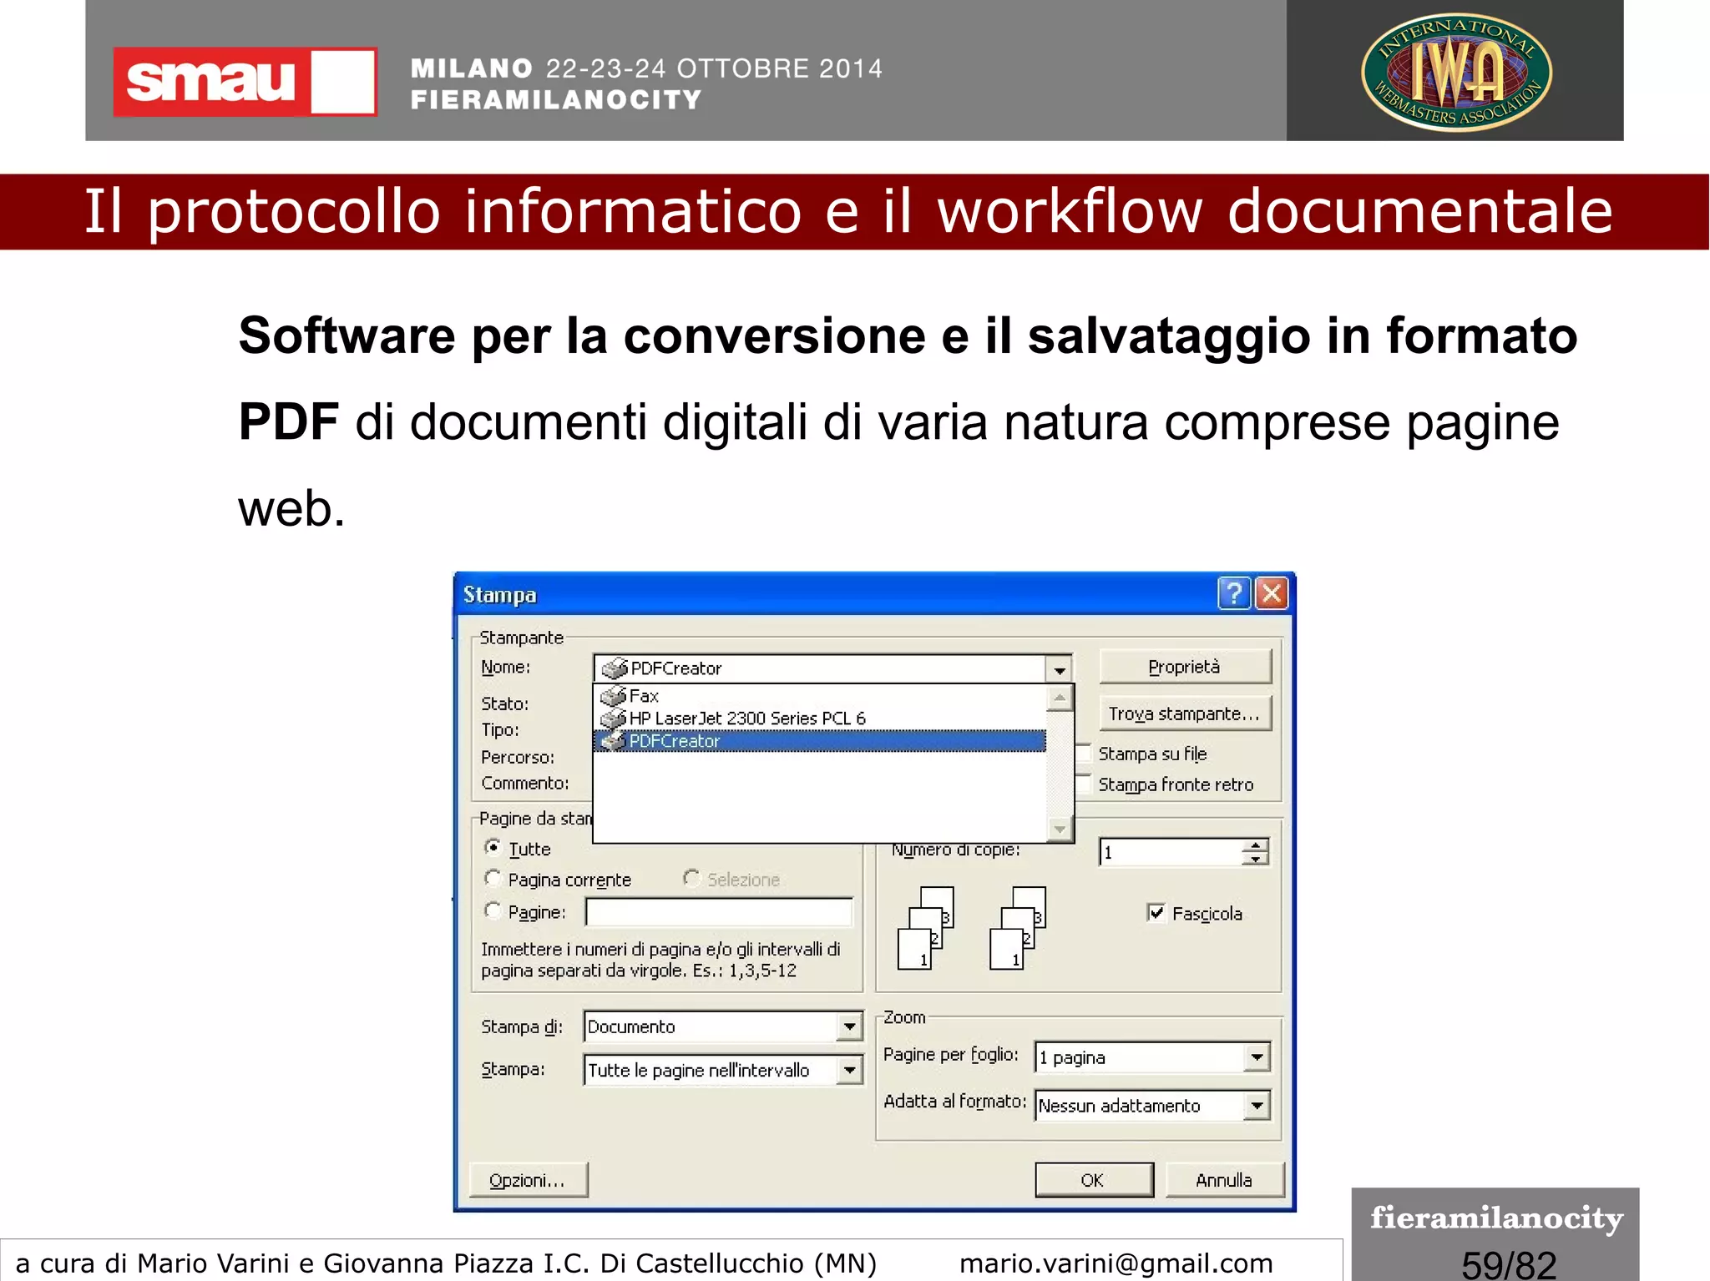
Task: Open the Pagine per foglio dropdown
Action: (1257, 1057)
